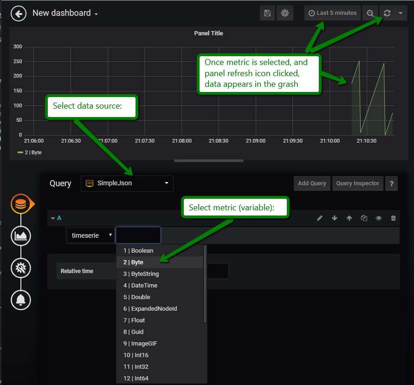Open the Visualization chart icon tab

pyautogui.click(x=21, y=236)
